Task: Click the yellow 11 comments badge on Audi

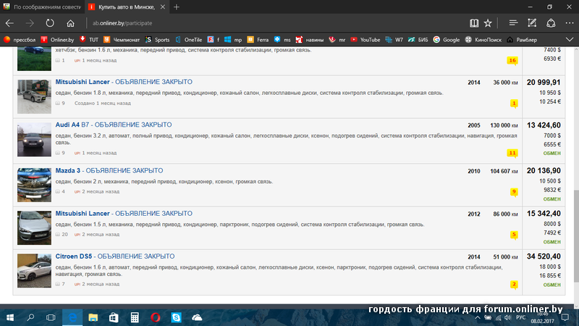Action: pos(512,153)
